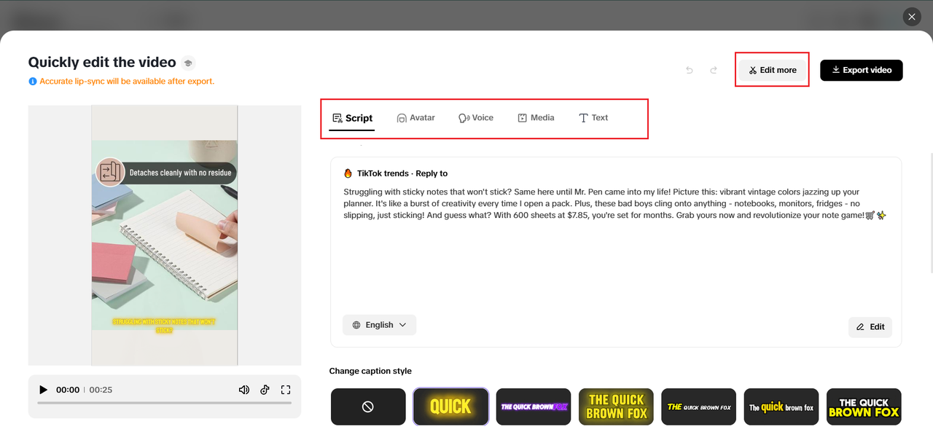Click the redo arrow icon
This screenshot has height=432, width=933.
714,70
